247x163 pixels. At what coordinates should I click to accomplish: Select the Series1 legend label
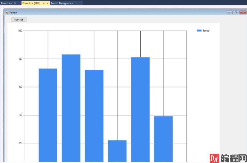206,31
